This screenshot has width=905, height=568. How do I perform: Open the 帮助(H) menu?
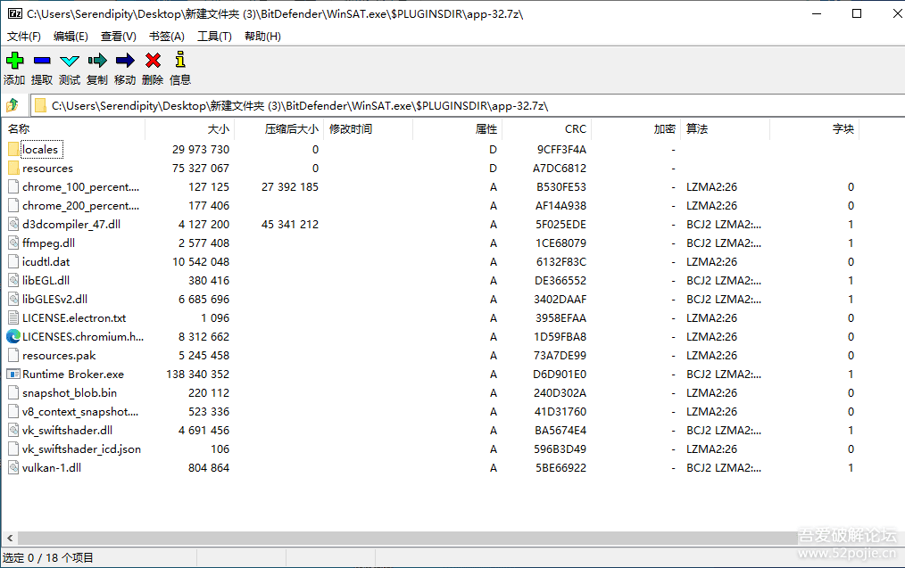click(262, 37)
